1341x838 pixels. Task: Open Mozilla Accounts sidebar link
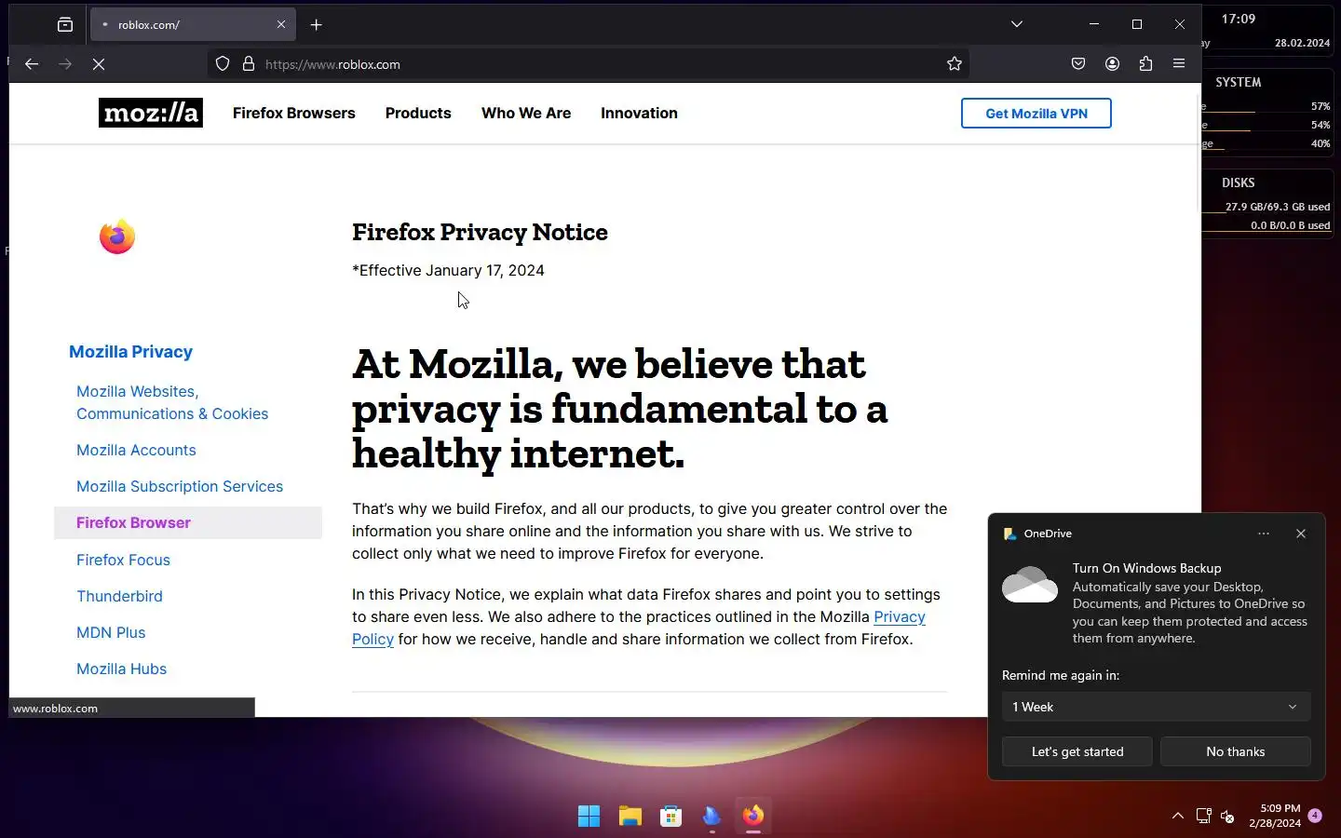point(136,450)
